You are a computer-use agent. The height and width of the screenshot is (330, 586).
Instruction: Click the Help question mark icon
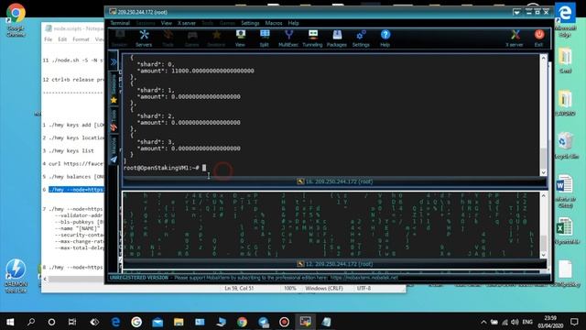click(385, 38)
